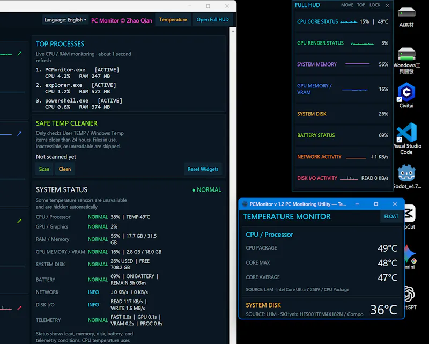Click BATTERY STATUS row in Full HUD

tap(343, 135)
